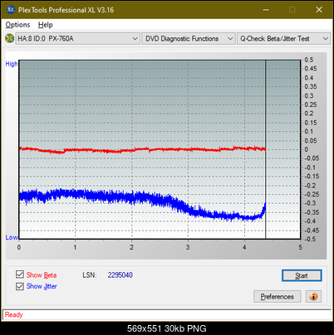
Task: Open the Options menu
Action: tap(17, 25)
